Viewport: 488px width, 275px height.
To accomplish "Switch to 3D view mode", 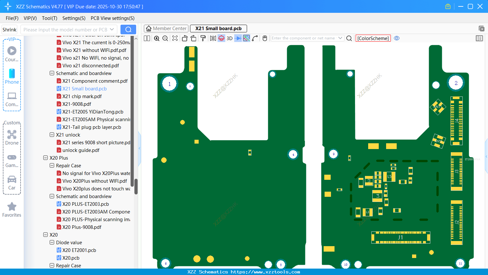I will pyautogui.click(x=229, y=38).
